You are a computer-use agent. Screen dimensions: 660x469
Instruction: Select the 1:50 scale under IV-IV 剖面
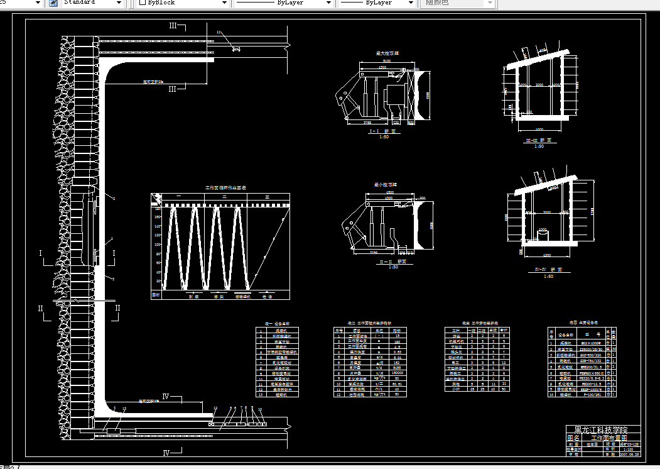click(548, 277)
